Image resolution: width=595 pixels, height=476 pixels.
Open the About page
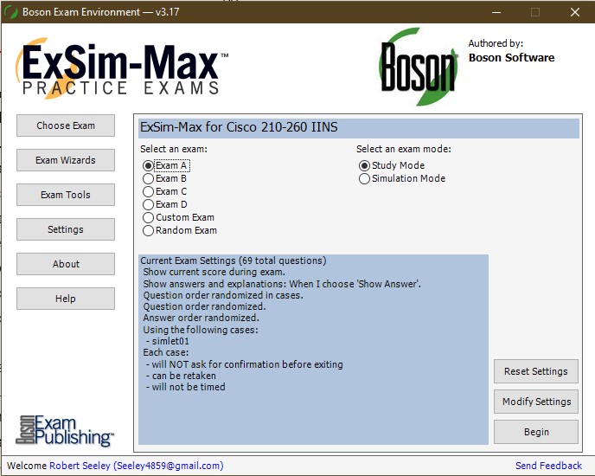click(x=66, y=264)
